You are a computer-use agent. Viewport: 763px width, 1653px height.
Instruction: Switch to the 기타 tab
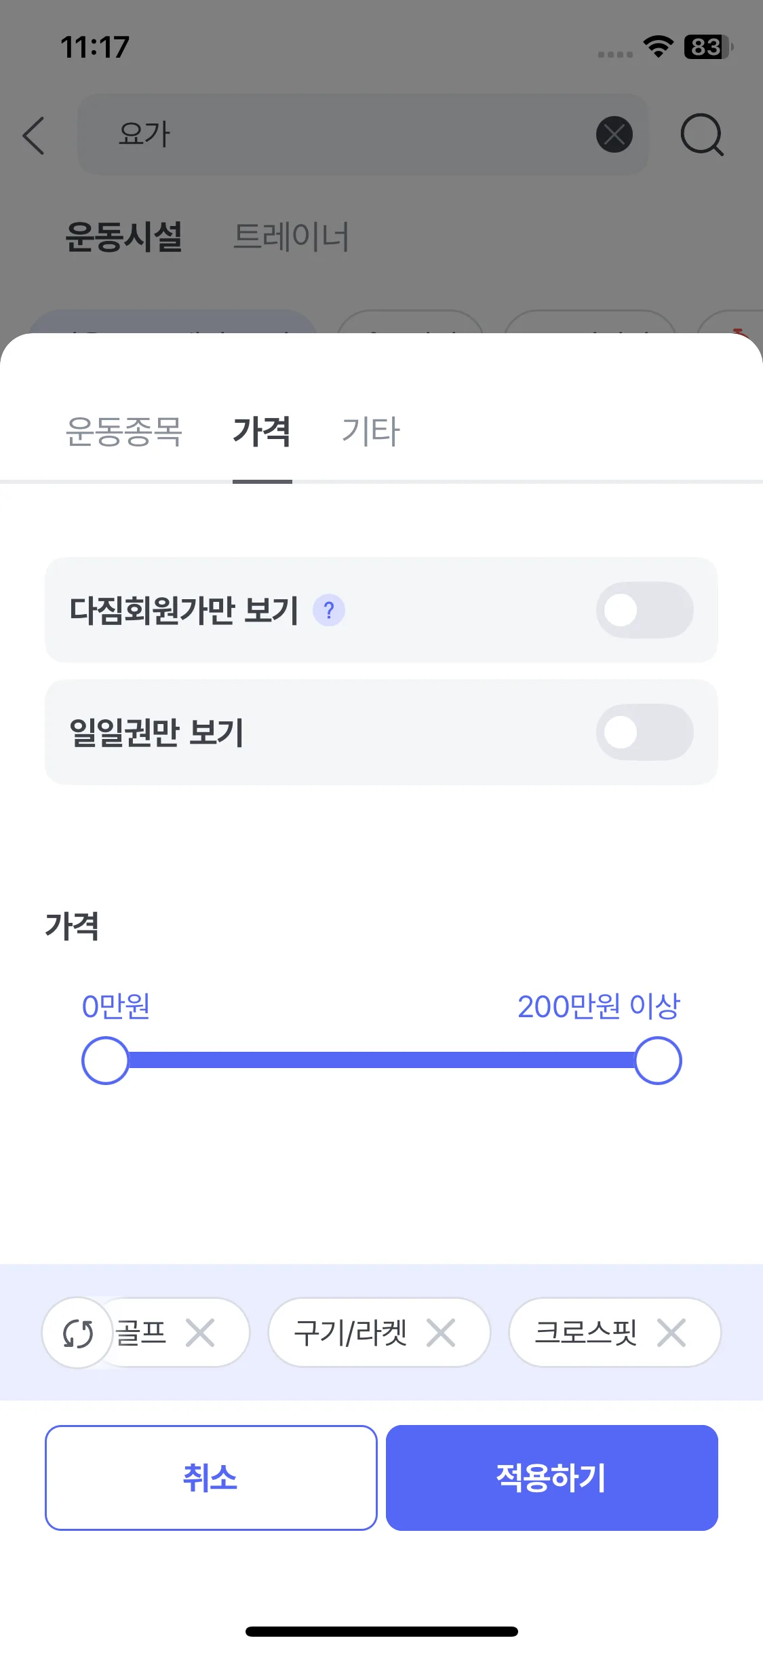tap(370, 432)
